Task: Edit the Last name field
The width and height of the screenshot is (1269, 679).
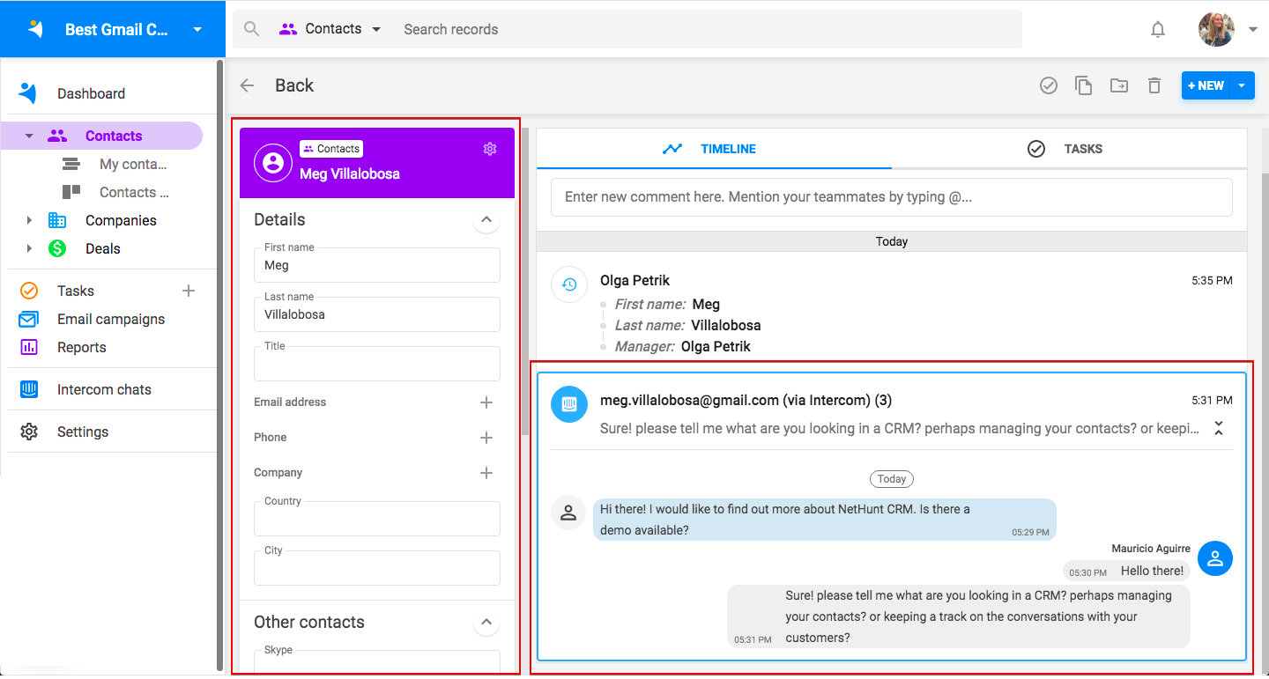Action: (377, 314)
